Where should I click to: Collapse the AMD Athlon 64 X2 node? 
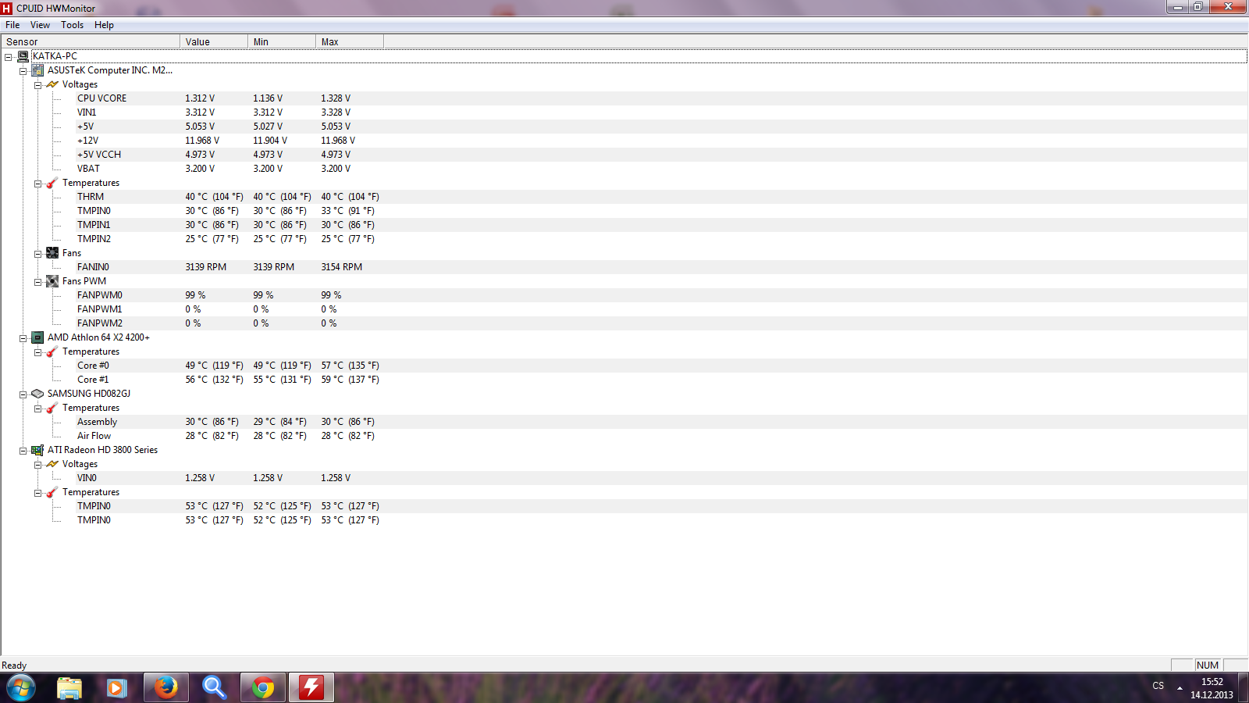(23, 338)
